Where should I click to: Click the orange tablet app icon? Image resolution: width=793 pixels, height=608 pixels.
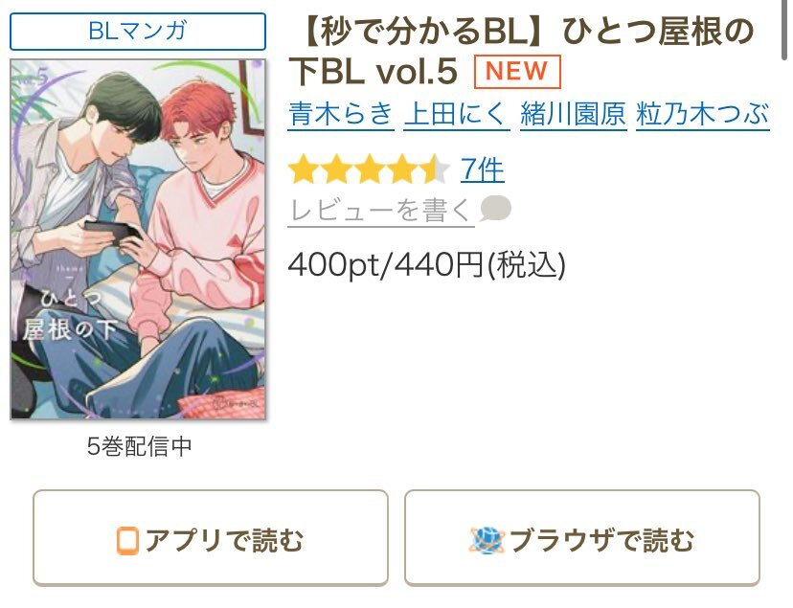[127, 540]
